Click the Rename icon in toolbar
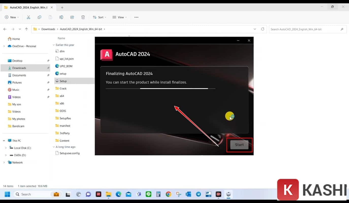 [x=61, y=17]
